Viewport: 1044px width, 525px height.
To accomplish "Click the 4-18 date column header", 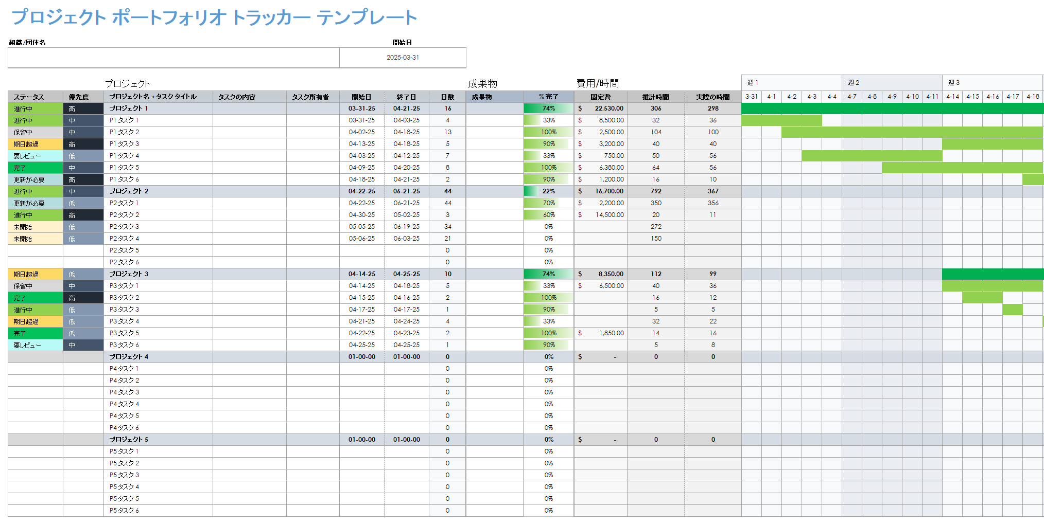I will coord(1033,97).
